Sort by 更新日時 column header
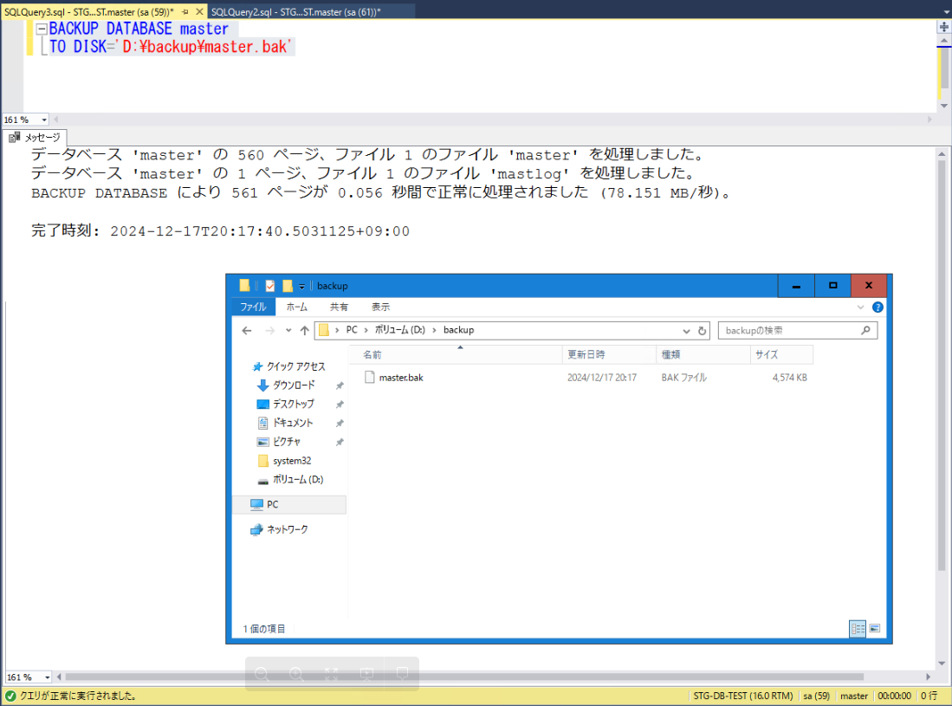Viewport: 952px width, 706px height. (x=610, y=354)
